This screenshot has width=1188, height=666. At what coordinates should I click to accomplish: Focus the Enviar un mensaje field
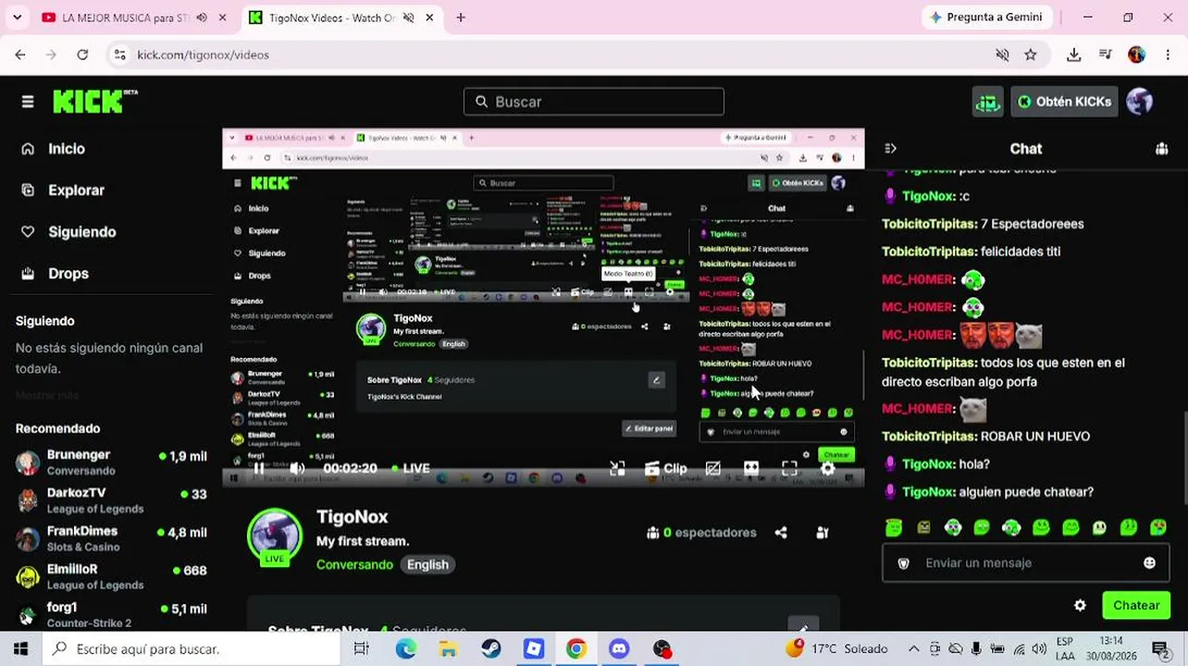point(1025,563)
